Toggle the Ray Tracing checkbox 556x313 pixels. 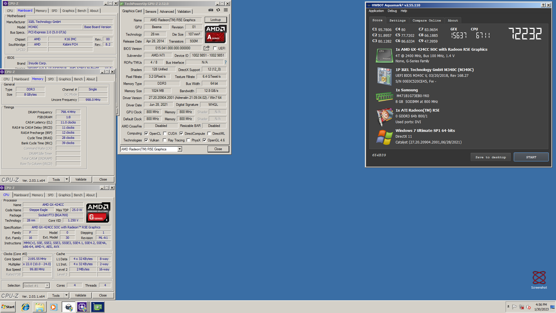[x=164, y=140]
